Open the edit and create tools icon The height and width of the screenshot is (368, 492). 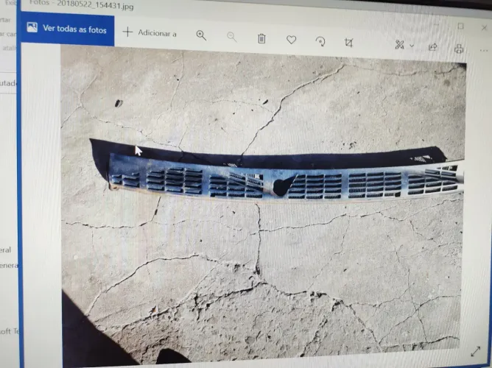399,44
